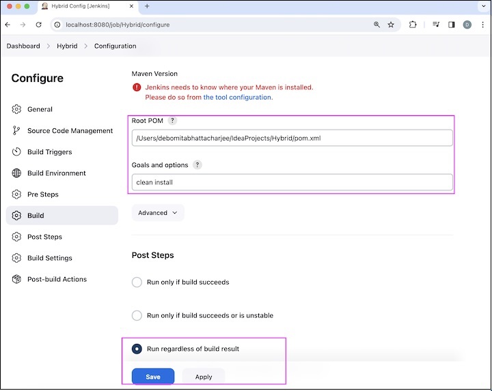Click the browser reload icon
This screenshot has height=391, width=492.
[x=39, y=25]
